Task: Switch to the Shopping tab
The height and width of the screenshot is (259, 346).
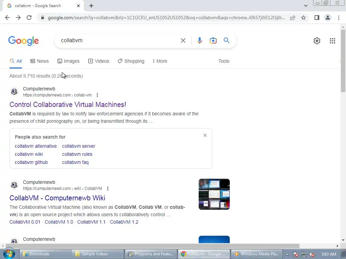Action: [x=131, y=61]
